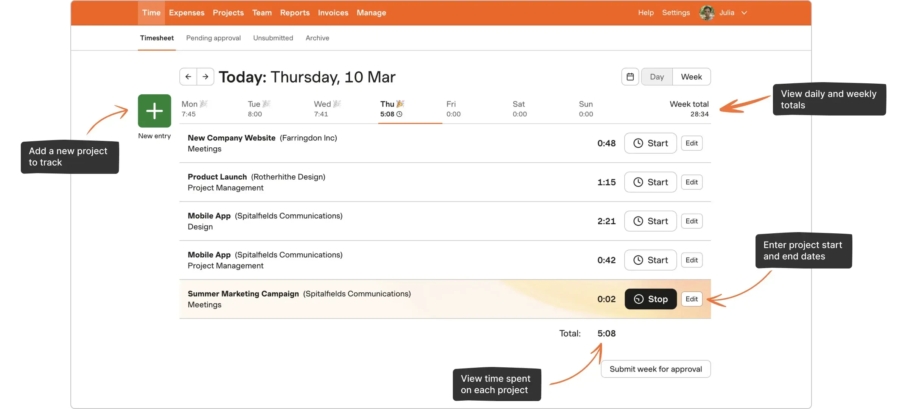This screenshot has width=908, height=409.
Task: Open the Reports menu
Action: pyautogui.click(x=295, y=13)
